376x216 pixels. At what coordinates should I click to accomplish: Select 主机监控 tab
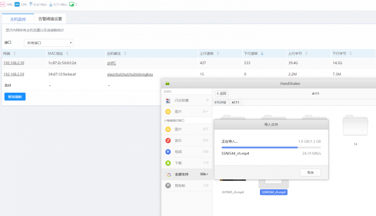(18, 19)
